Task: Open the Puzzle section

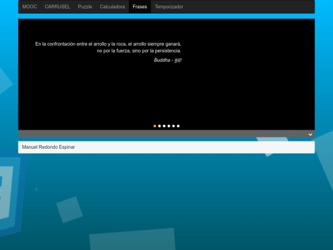Action: coord(85,7)
